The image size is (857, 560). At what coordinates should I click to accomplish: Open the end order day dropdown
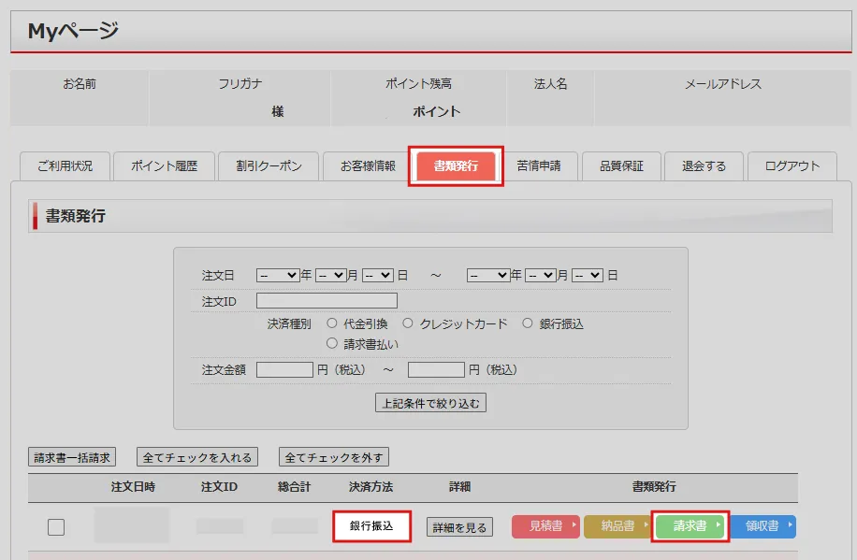[588, 276]
